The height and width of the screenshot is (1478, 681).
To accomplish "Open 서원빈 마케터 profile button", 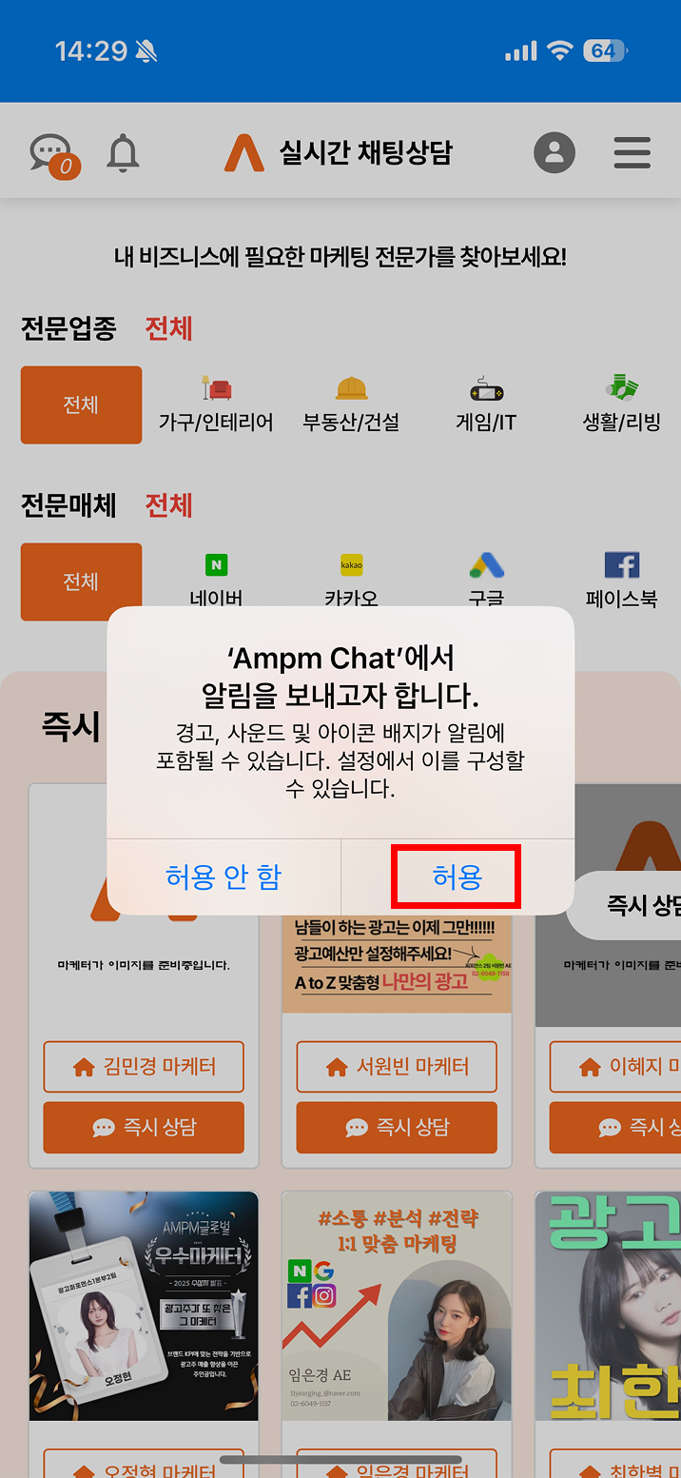I will (397, 1067).
